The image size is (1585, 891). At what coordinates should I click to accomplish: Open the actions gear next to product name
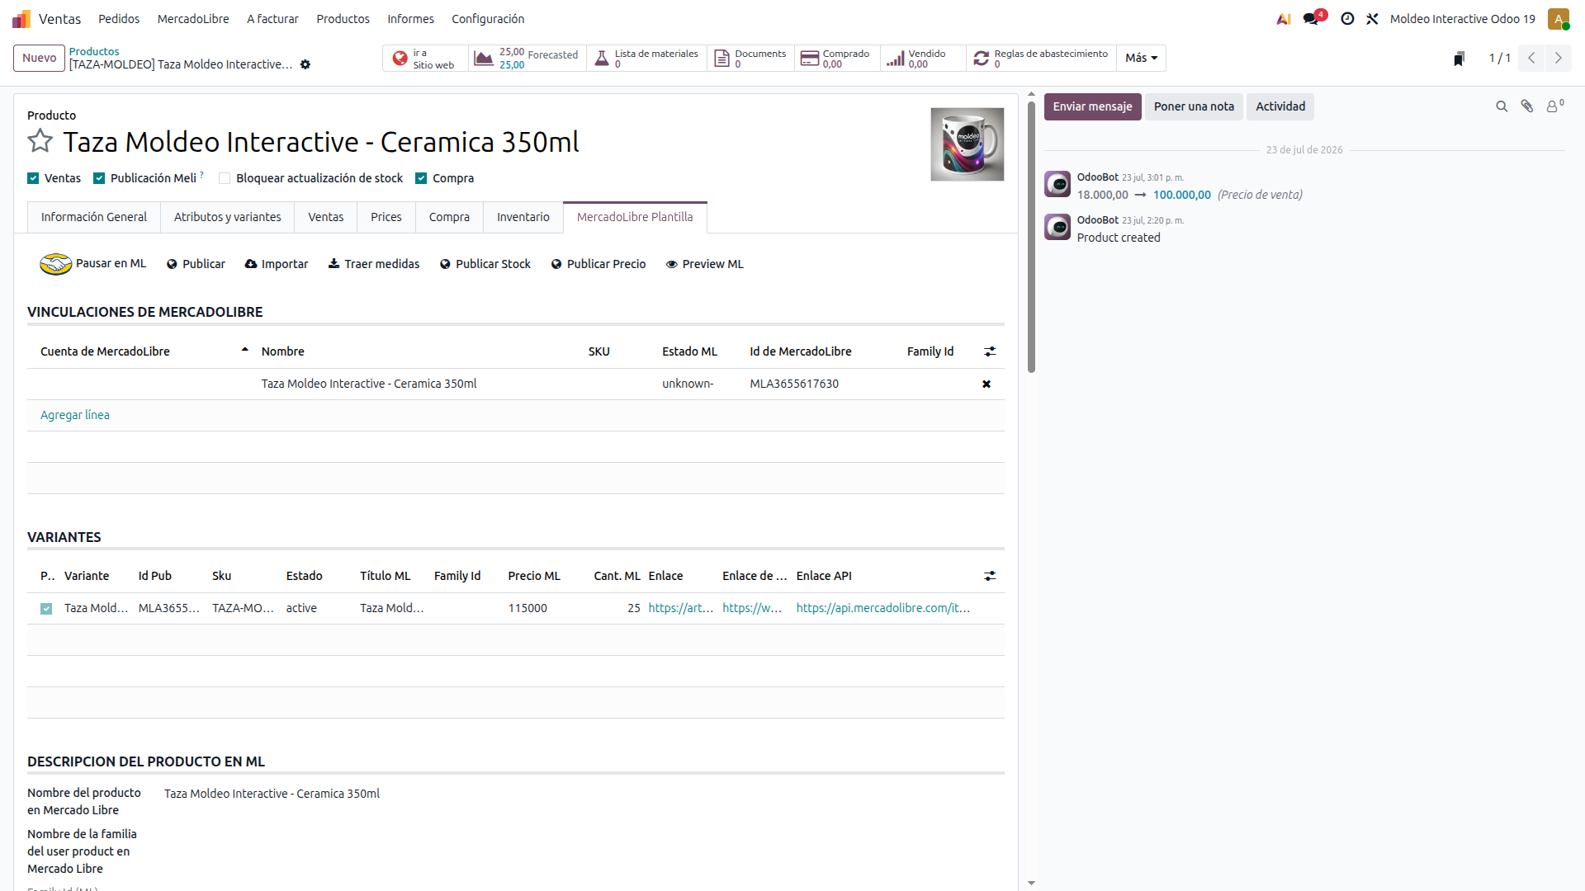pyautogui.click(x=305, y=64)
